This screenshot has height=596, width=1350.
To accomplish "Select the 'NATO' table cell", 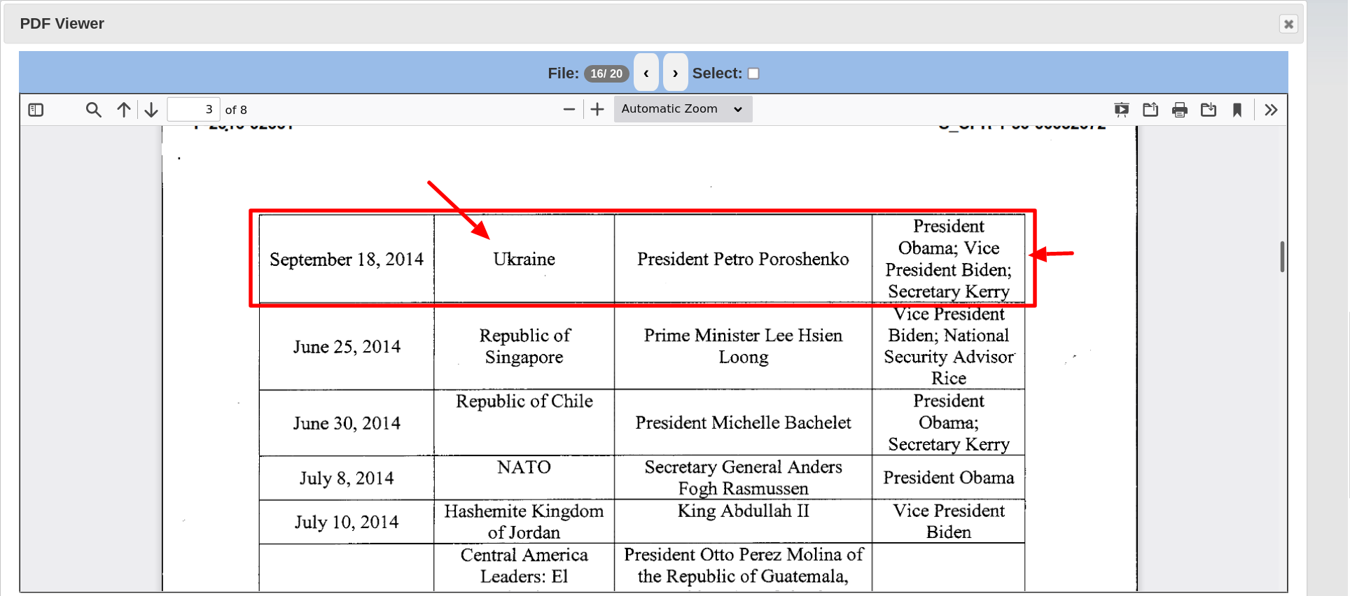I will click(x=524, y=478).
